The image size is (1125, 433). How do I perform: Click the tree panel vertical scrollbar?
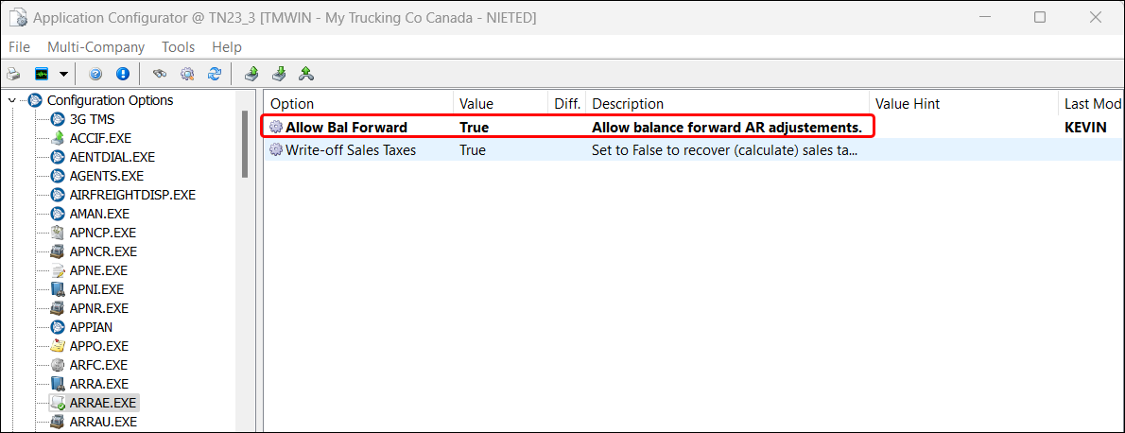pos(246,142)
